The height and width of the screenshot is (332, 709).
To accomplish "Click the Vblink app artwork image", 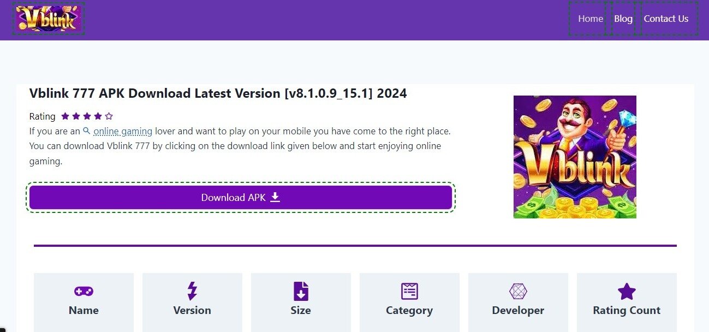I will (575, 157).
